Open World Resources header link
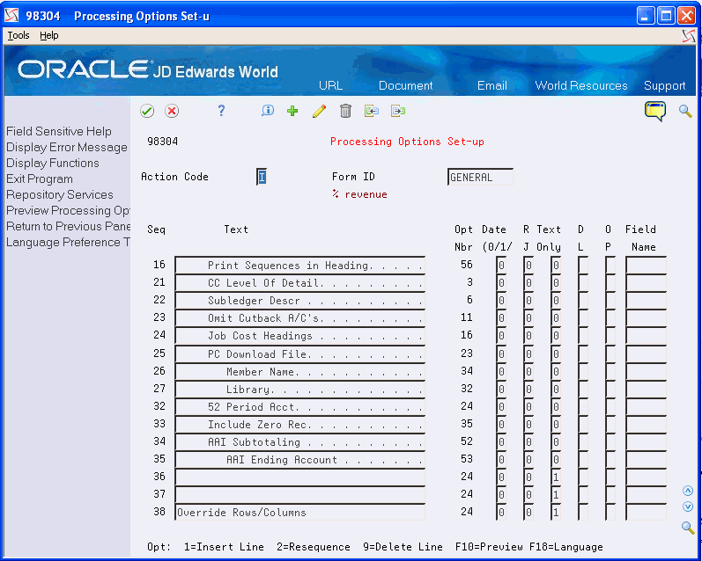 [581, 85]
